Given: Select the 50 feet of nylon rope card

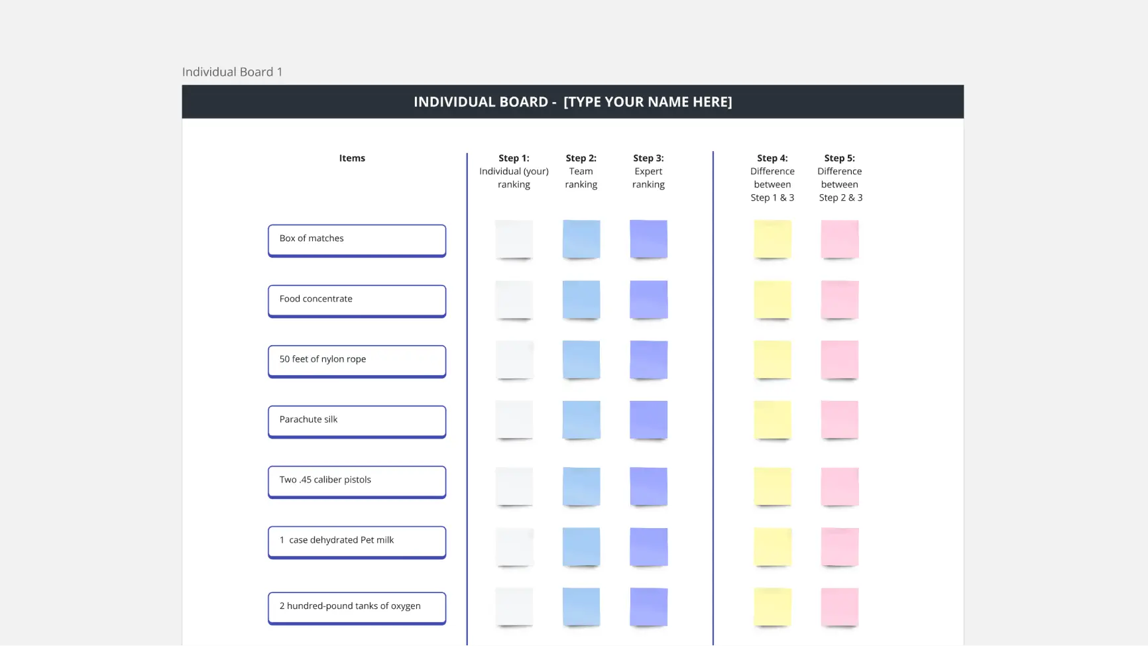Looking at the screenshot, I should (x=357, y=361).
